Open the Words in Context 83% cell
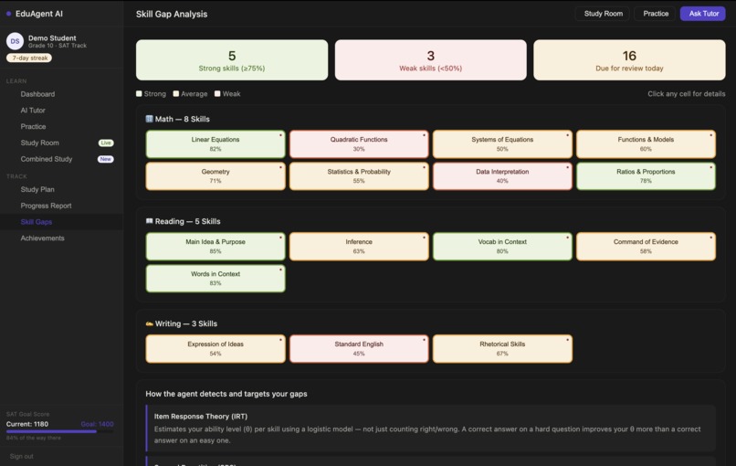Image resolution: width=736 pixels, height=466 pixels. (x=216, y=279)
